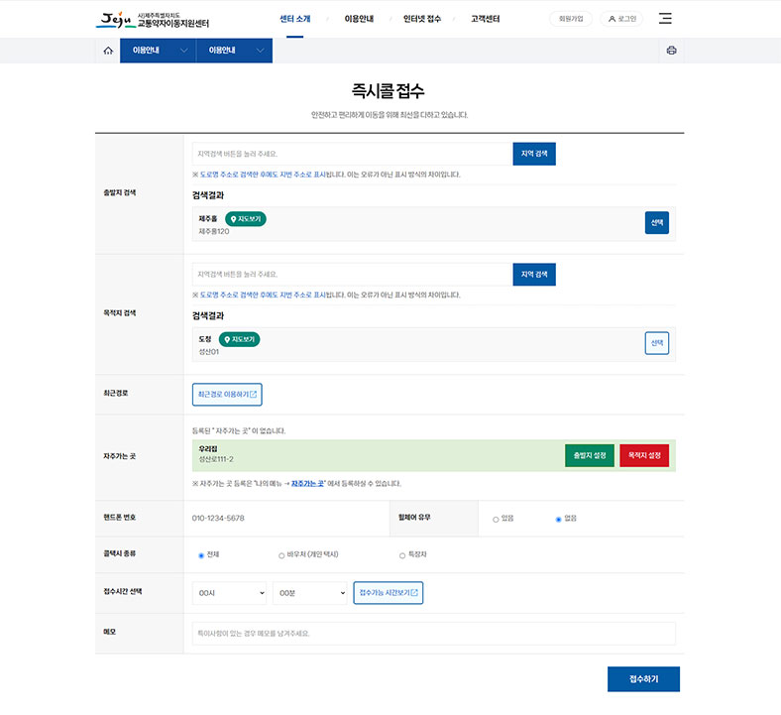
Task: Click the 로그인 user icon button
Action: [x=622, y=19]
